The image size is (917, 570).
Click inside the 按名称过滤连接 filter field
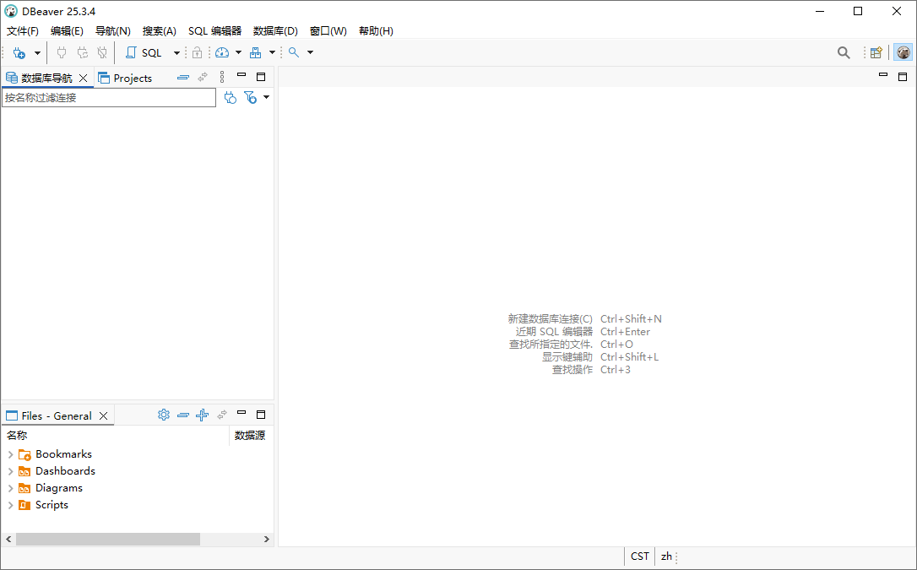[108, 97]
